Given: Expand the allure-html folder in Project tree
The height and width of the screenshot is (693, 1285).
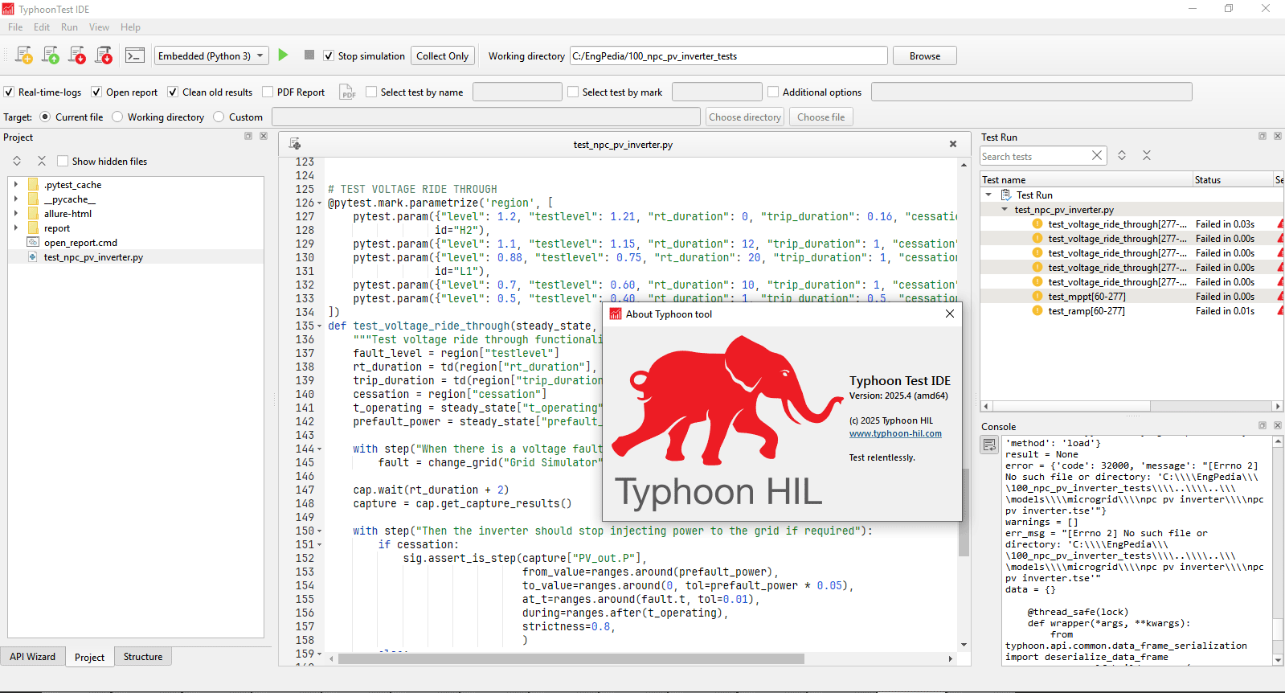Looking at the screenshot, I should pos(16,214).
